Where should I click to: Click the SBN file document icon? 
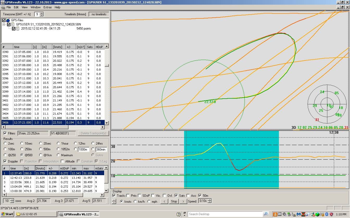[13, 24]
